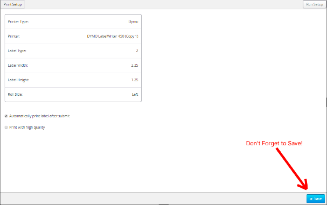Click the Label Width: label
327x205 pixels.
pos(18,66)
